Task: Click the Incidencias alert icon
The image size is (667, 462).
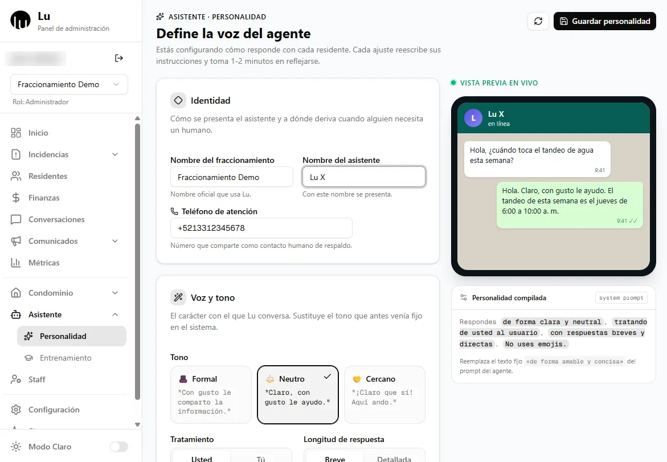Action: click(x=16, y=154)
